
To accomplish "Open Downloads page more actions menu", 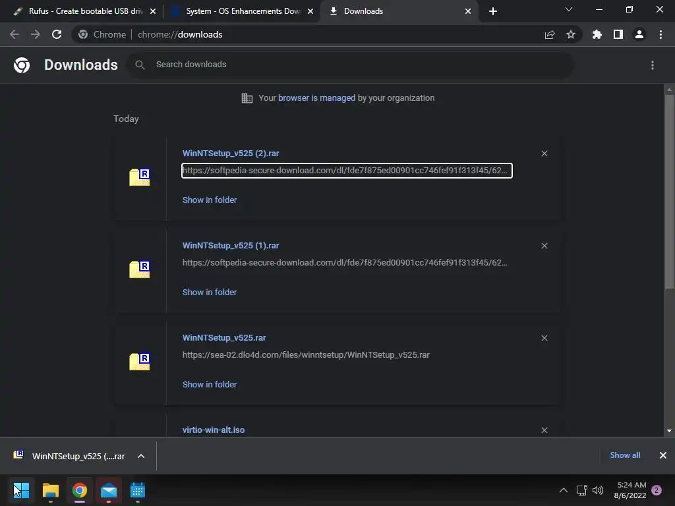I will [x=653, y=65].
